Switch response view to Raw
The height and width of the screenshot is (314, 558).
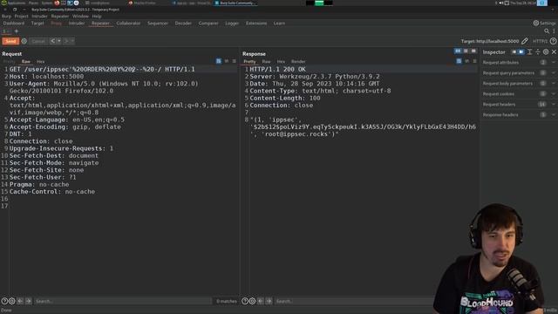266,62
